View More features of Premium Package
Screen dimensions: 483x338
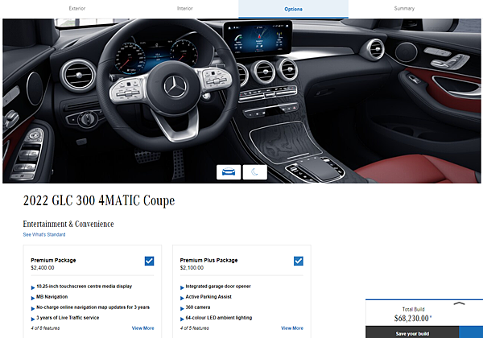coord(143,328)
